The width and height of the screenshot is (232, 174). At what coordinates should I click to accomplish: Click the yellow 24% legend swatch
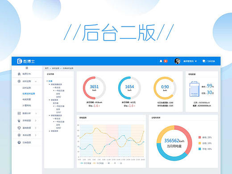pos(199,143)
